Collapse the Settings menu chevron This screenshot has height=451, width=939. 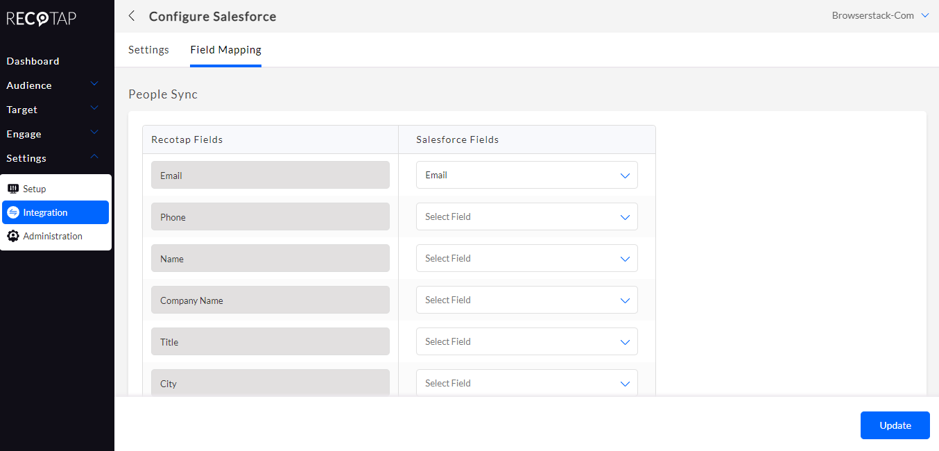point(95,157)
